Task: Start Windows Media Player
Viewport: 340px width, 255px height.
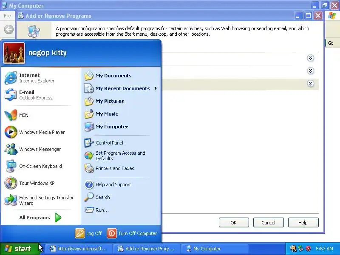Action: pos(40,132)
